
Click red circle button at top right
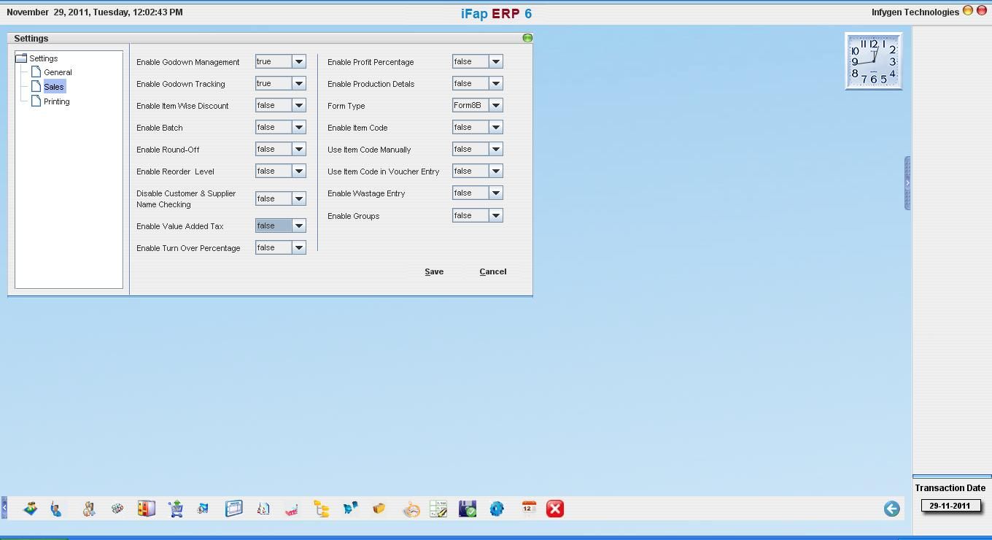[982, 11]
